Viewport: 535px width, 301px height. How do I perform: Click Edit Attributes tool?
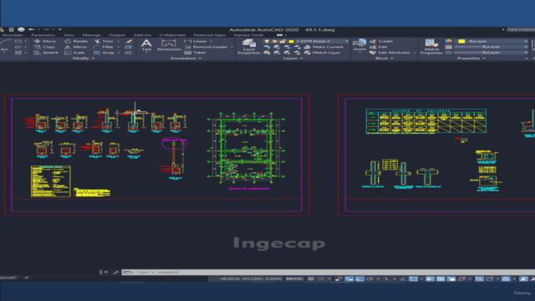pyautogui.click(x=390, y=53)
